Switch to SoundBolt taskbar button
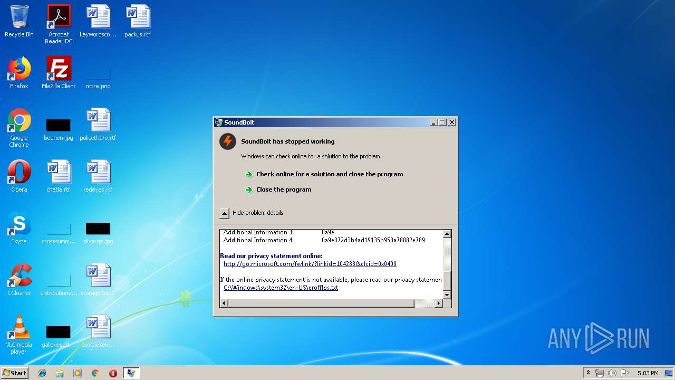Viewport: 675px width, 380px height. tap(131, 373)
